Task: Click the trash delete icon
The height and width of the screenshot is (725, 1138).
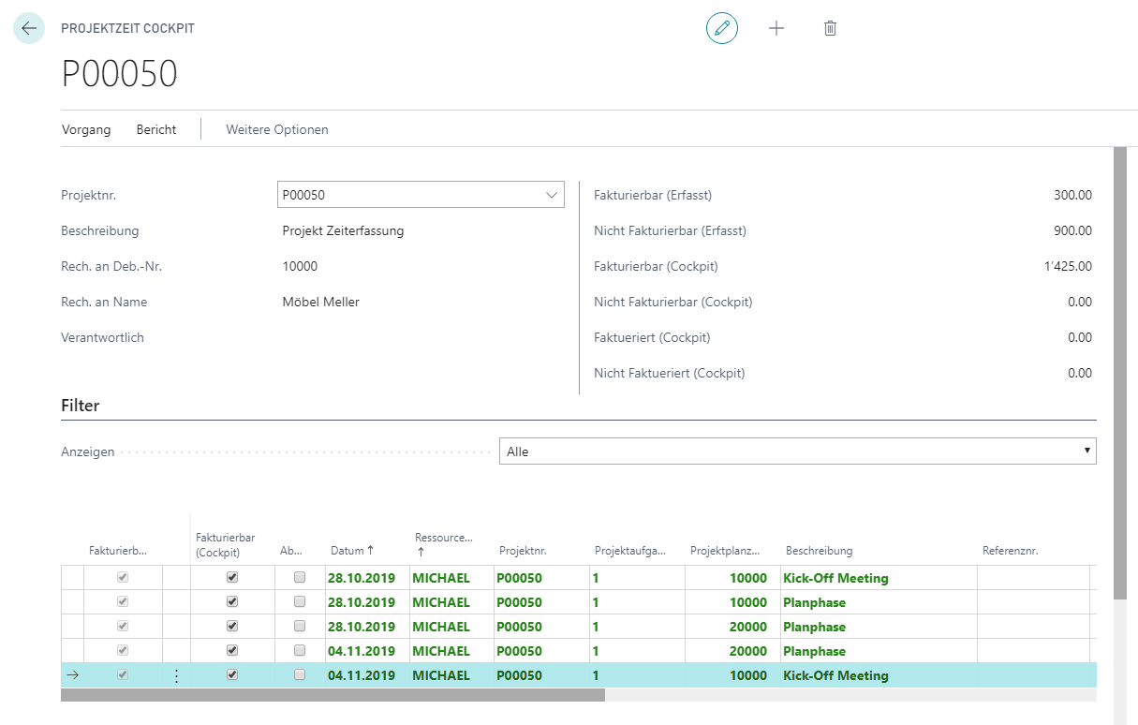Action: point(830,28)
